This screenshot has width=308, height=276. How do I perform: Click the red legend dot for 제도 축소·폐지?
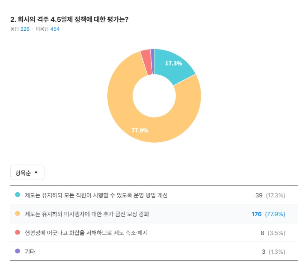pyautogui.click(x=18, y=232)
